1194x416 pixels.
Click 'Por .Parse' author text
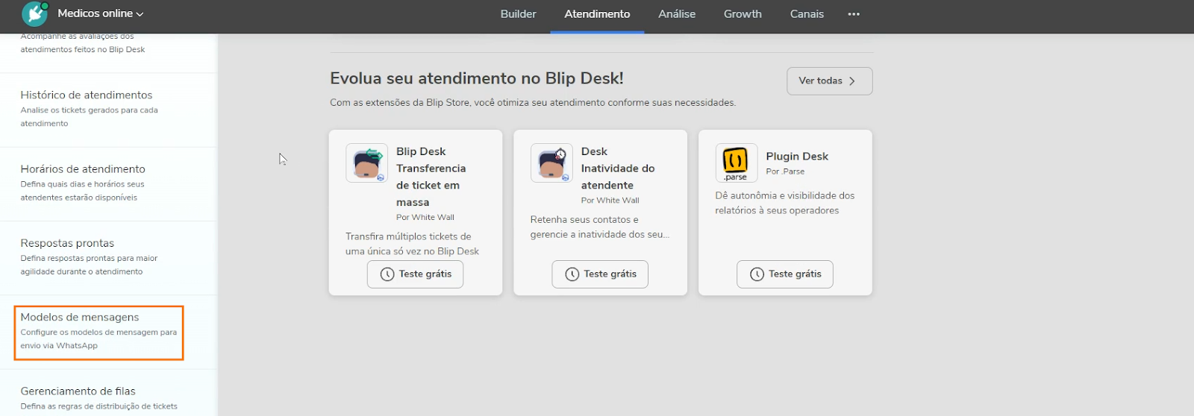tap(785, 171)
